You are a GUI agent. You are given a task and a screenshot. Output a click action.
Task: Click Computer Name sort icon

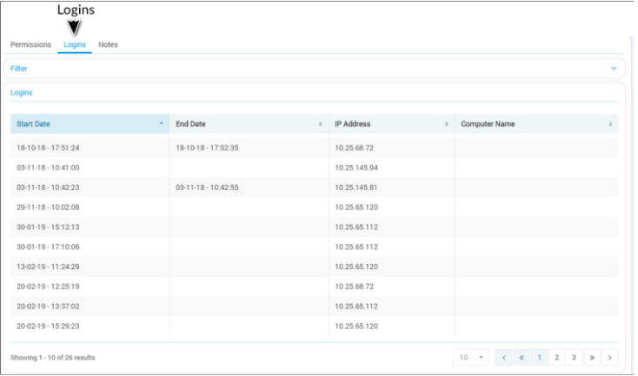610,124
